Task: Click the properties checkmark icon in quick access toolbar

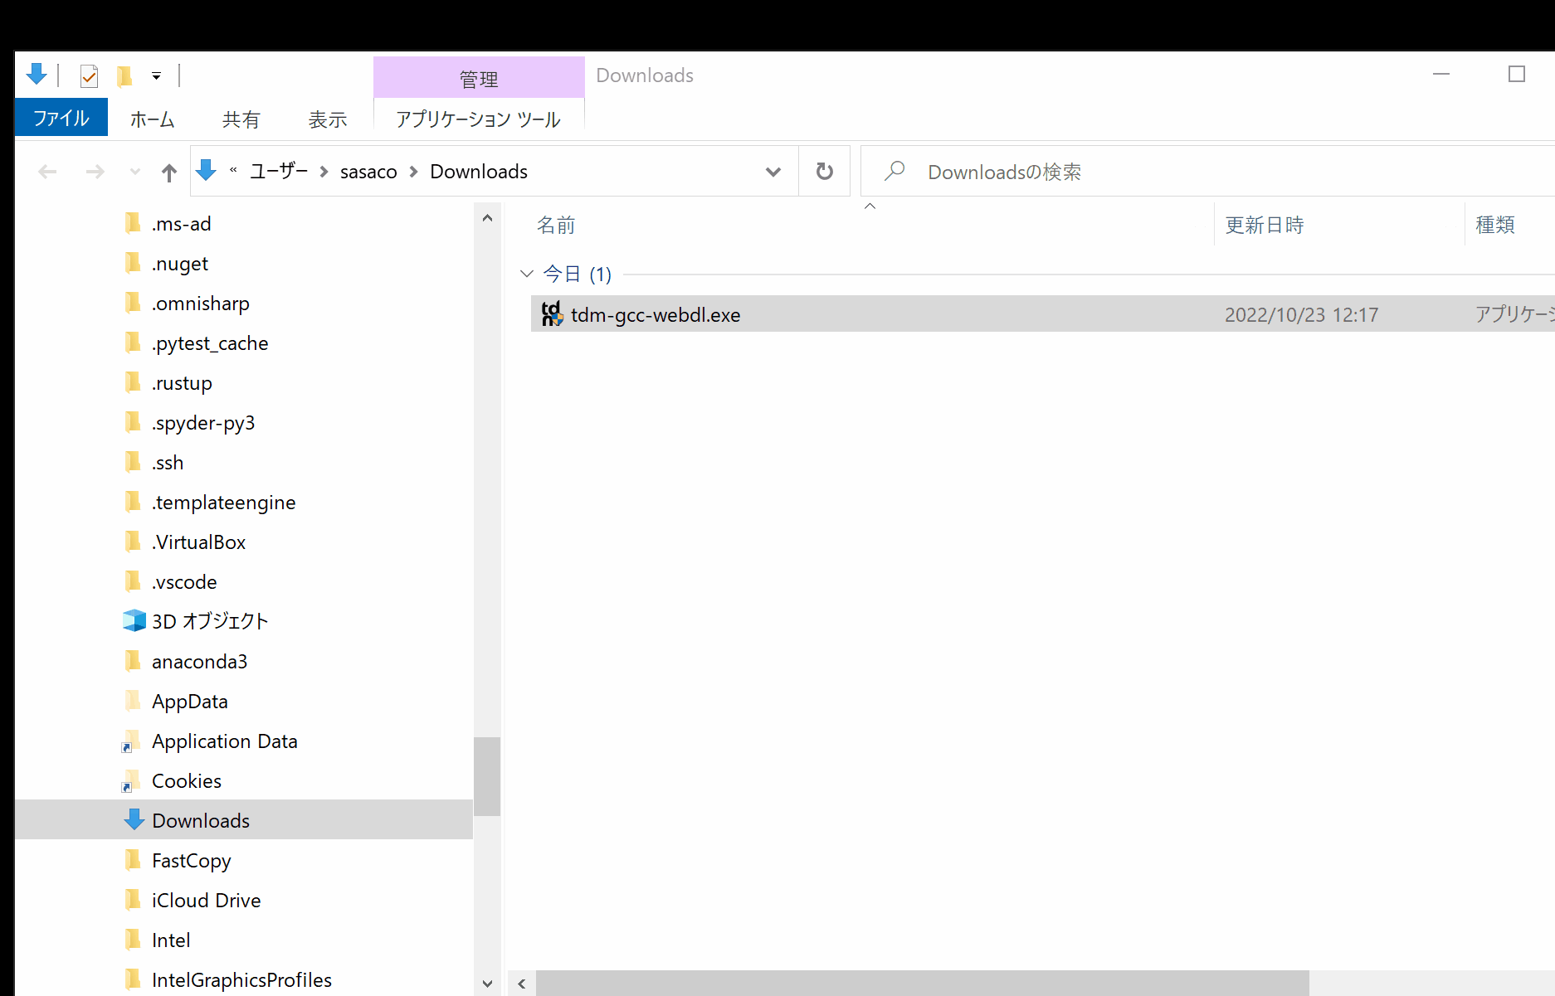Action: point(88,75)
